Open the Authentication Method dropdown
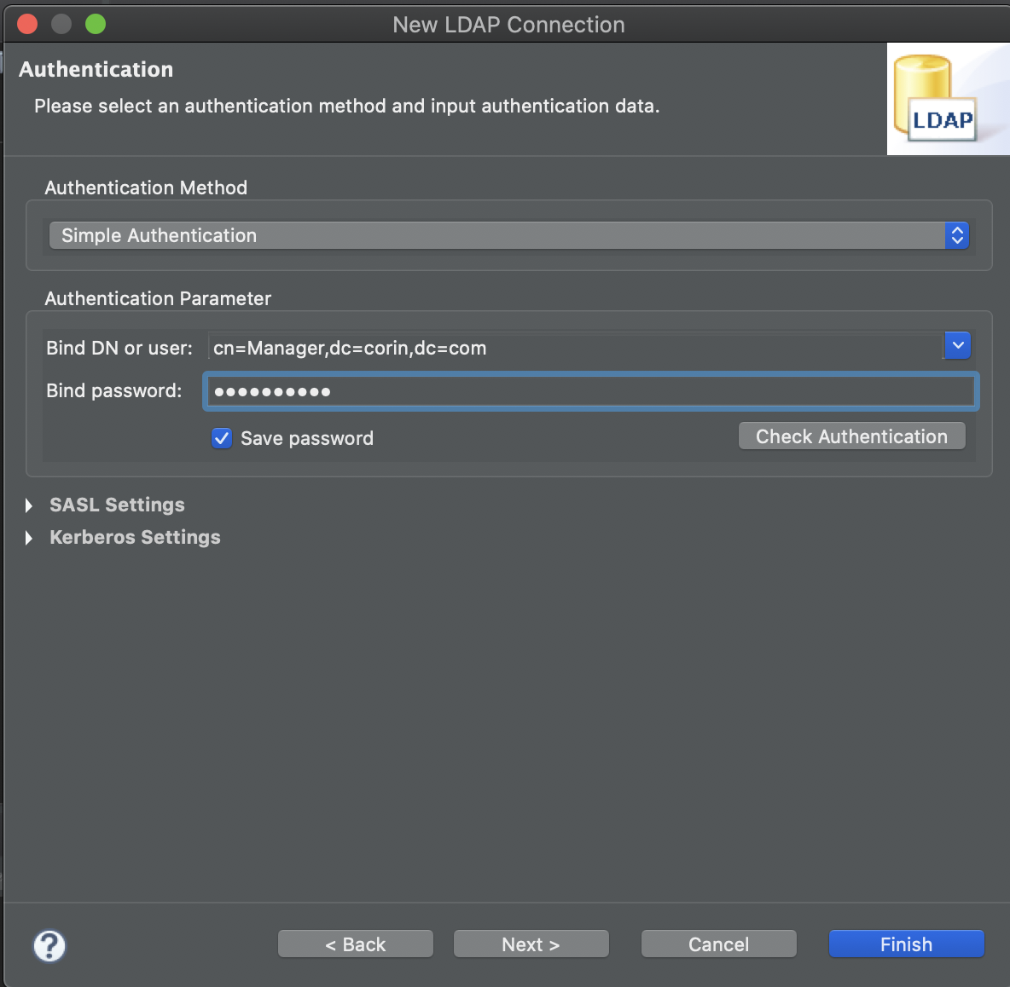This screenshot has width=1010, height=987. pos(509,235)
